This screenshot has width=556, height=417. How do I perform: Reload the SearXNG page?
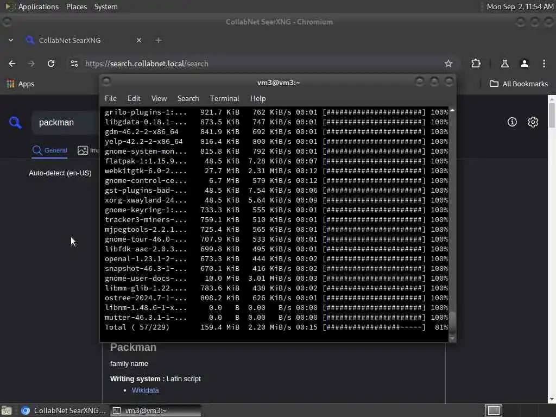(51, 64)
